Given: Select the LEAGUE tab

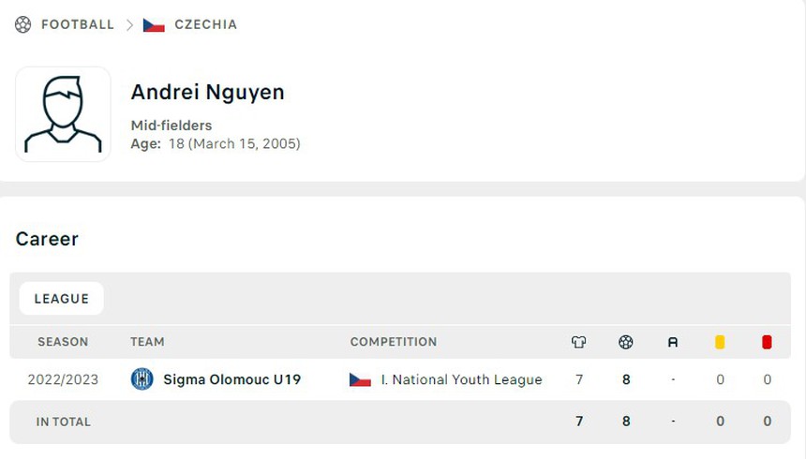Looking at the screenshot, I should 62,299.
